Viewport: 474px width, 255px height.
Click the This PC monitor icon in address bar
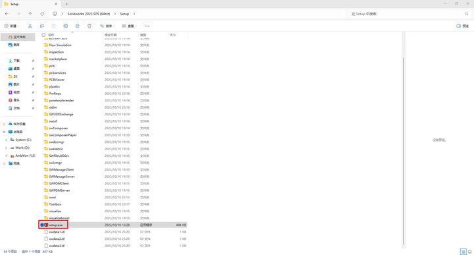(x=55, y=14)
